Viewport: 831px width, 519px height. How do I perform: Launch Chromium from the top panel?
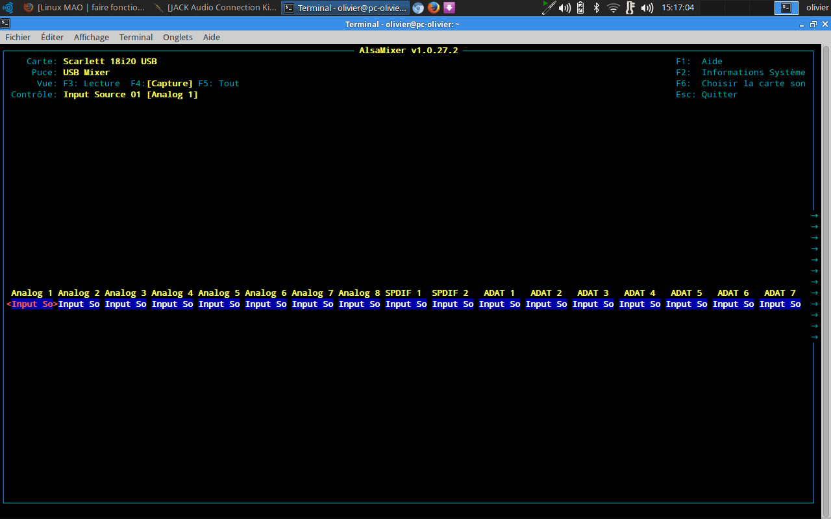[x=419, y=8]
